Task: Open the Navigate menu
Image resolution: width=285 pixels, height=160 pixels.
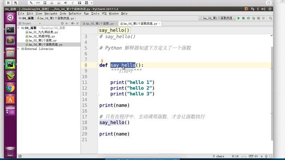Action: (x=51, y=14)
